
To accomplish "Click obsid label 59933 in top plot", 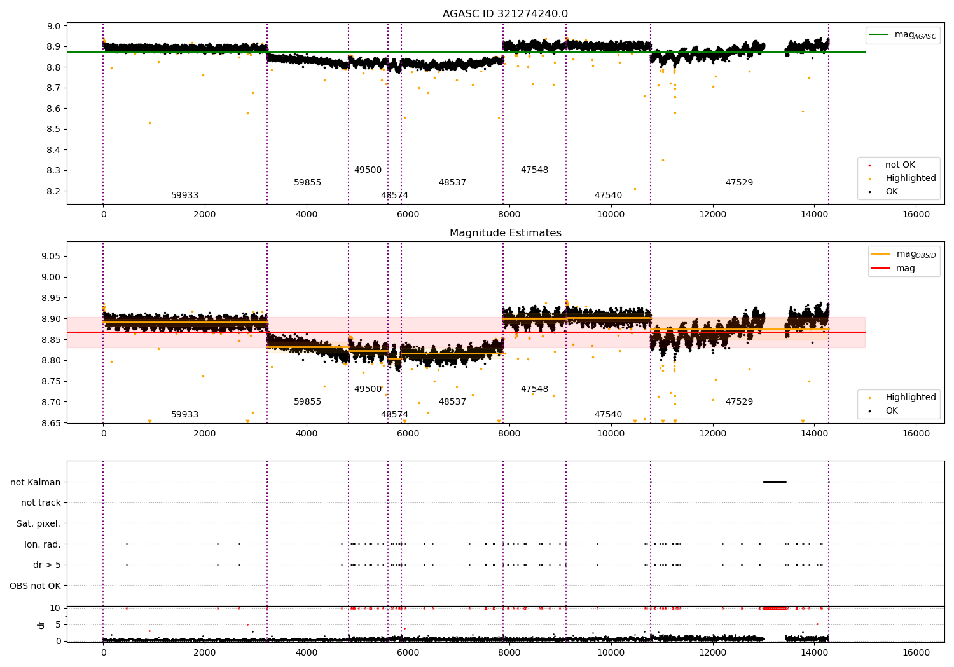I will point(184,196).
